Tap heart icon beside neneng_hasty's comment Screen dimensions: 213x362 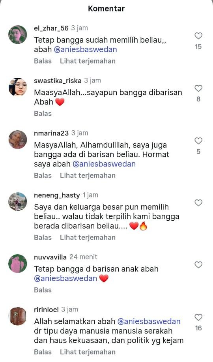point(198,203)
